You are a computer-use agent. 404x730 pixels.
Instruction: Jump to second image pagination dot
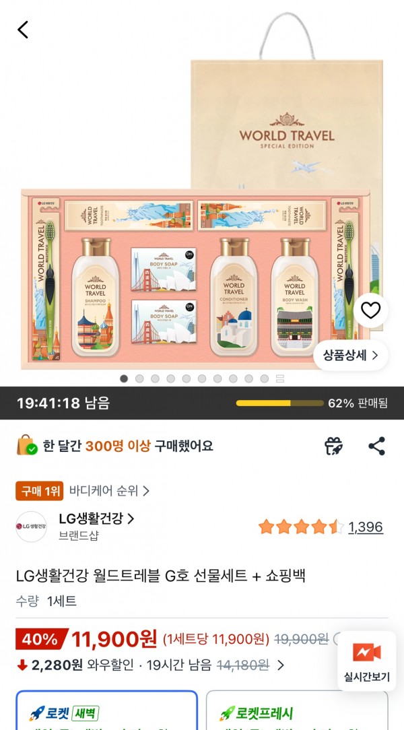[x=139, y=378]
